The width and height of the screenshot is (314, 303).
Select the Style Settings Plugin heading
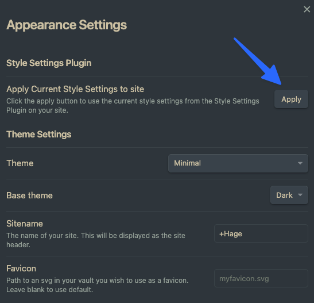(49, 63)
